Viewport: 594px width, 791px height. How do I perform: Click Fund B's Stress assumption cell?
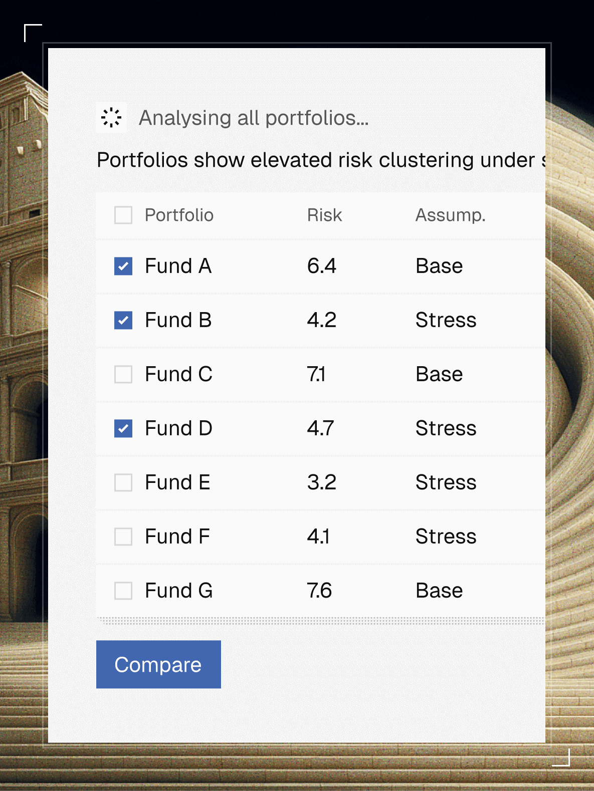446,320
